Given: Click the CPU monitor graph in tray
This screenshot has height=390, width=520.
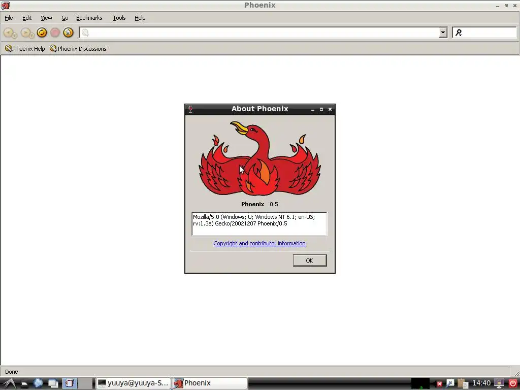Looking at the screenshot, I should (x=420, y=383).
